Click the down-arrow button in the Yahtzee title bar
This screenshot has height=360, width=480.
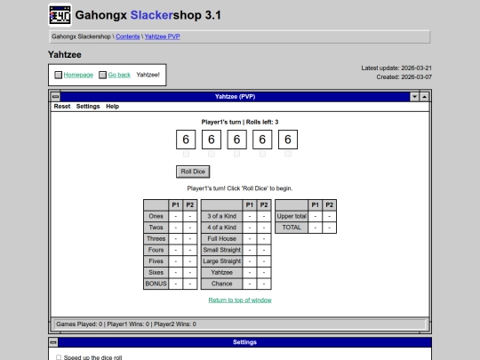[x=414, y=97]
